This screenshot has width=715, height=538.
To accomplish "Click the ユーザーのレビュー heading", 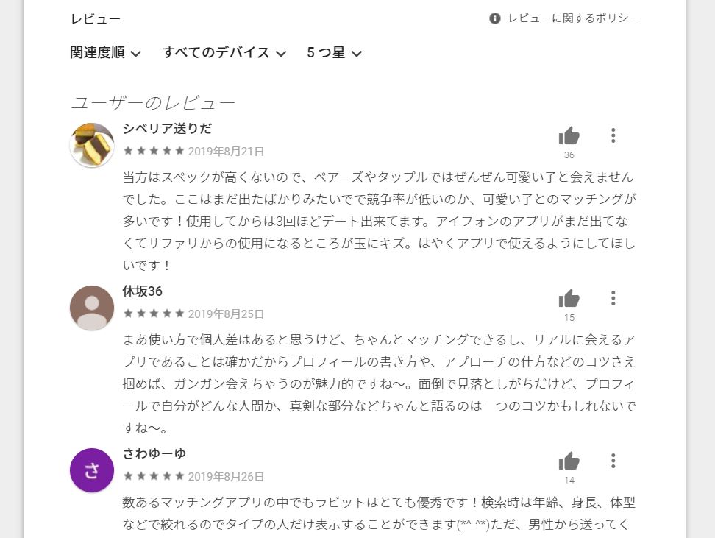I will point(153,103).
